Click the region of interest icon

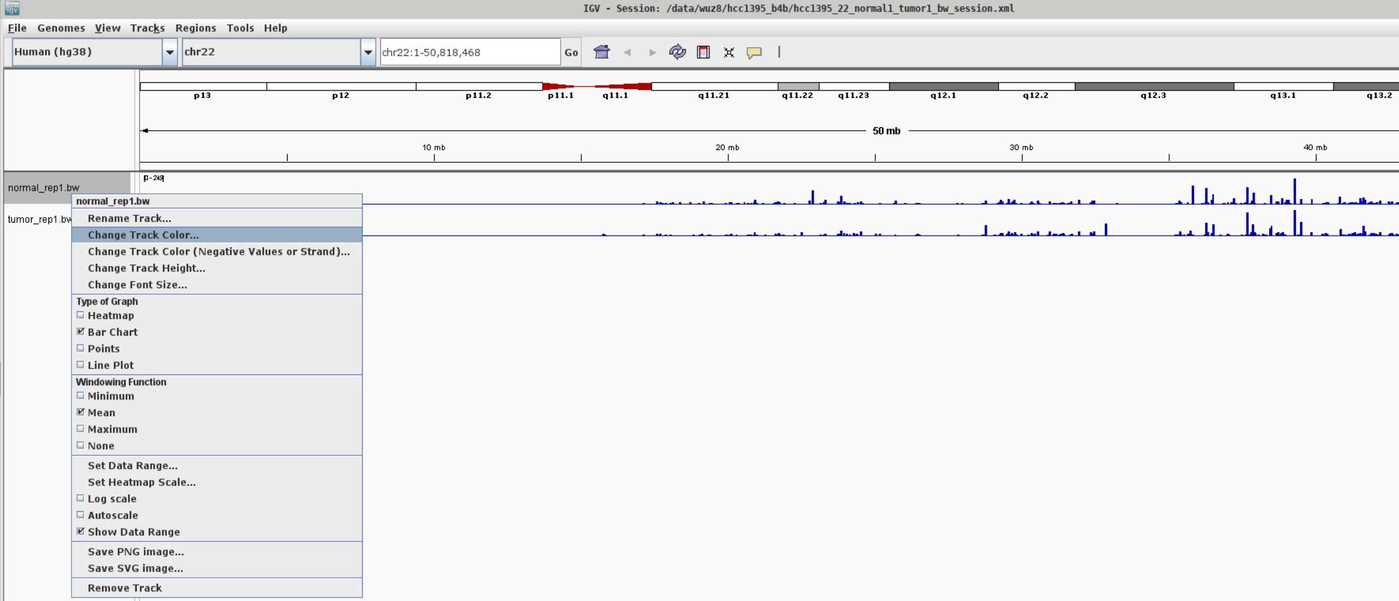point(703,52)
